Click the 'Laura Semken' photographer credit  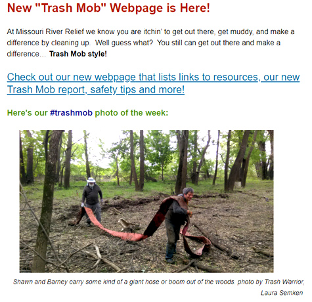[x=282, y=293]
